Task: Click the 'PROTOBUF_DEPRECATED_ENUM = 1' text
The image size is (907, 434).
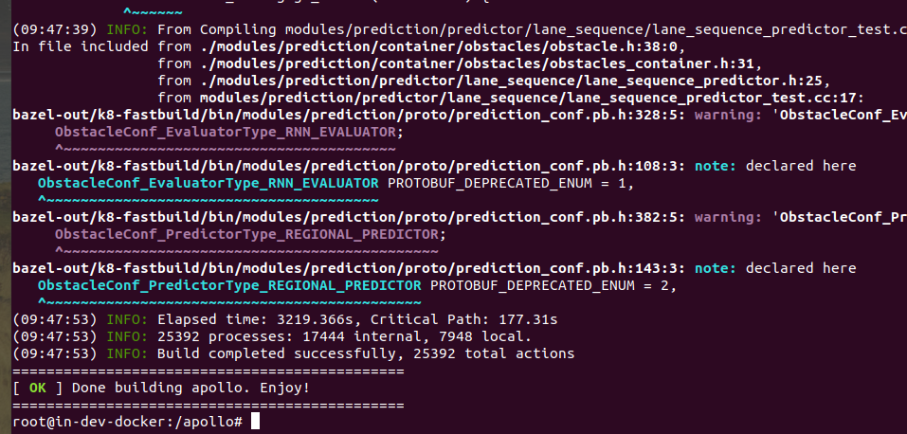Action: pos(510,183)
